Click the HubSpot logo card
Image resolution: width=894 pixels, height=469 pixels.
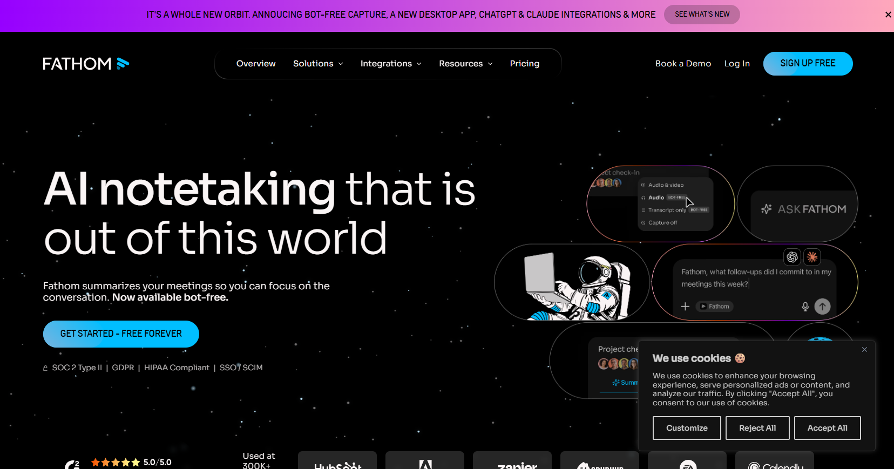tap(337, 460)
